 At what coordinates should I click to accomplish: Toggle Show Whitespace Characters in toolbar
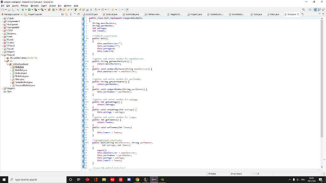(x=91, y=10)
